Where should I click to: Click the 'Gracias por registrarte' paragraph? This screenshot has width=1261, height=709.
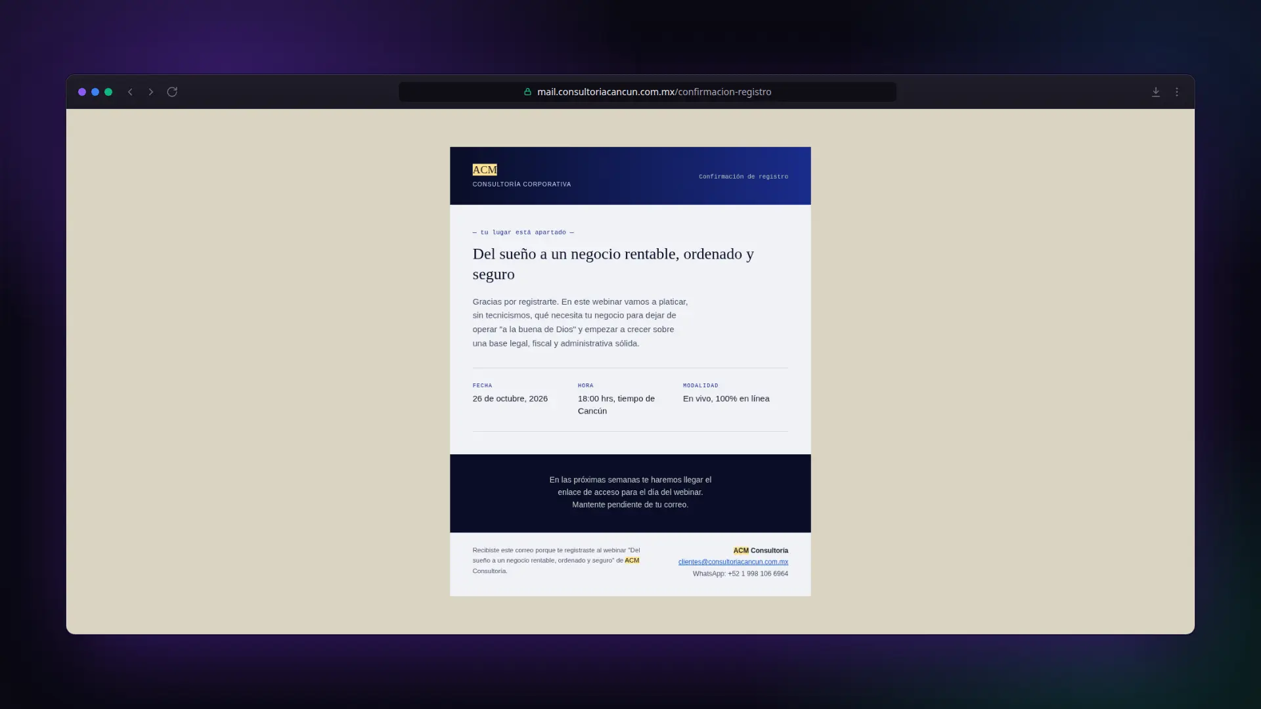coord(580,322)
